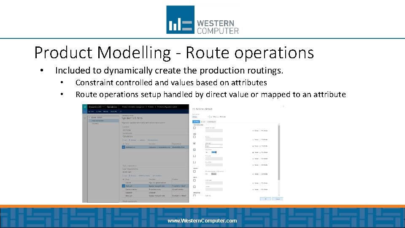Click Add in the Calculations toolbar
405x228 pixels.
coord(124,140)
